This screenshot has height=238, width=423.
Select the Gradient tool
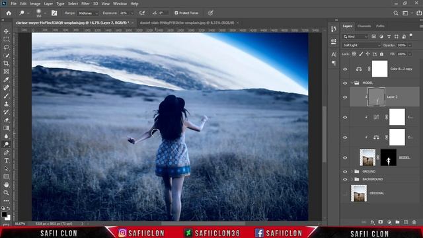(6, 128)
